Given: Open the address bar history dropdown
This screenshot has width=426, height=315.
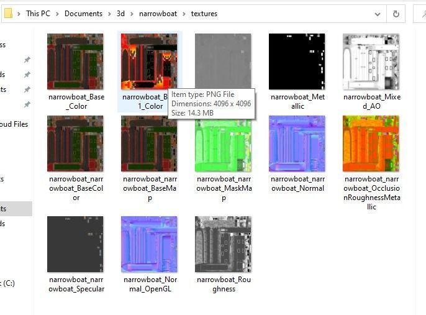Looking at the screenshot, I should [x=378, y=14].
